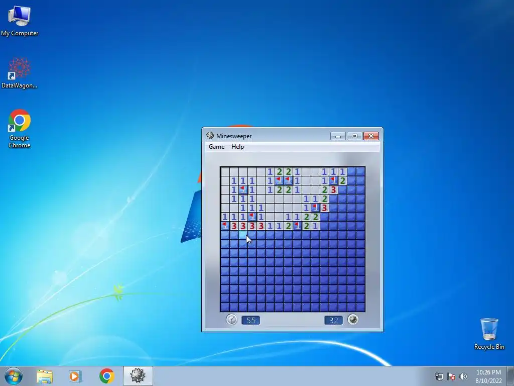514x386 pixels.
Task: Select the My Computer desktop icon
Action: pos(20,20)
